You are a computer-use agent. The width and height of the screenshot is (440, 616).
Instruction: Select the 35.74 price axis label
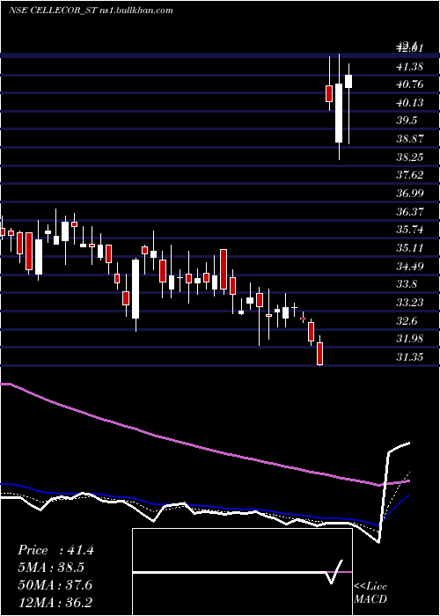pos(410,230)
